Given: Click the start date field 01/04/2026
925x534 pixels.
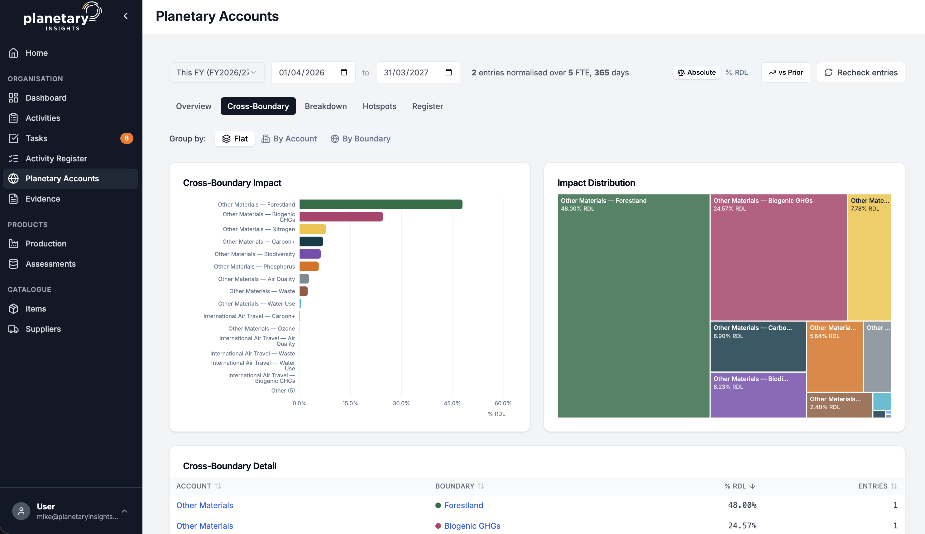Looking at the screenshot, I should (x=313, y=73).
